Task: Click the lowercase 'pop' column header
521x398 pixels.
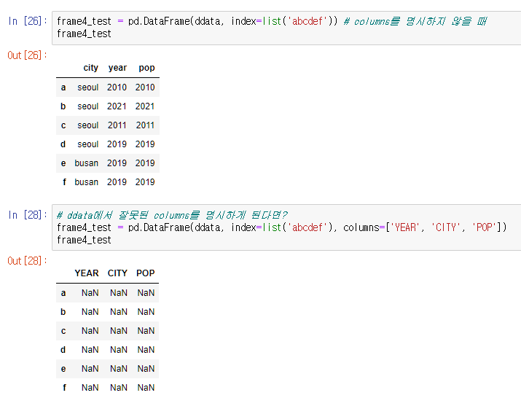Action: 146,68
